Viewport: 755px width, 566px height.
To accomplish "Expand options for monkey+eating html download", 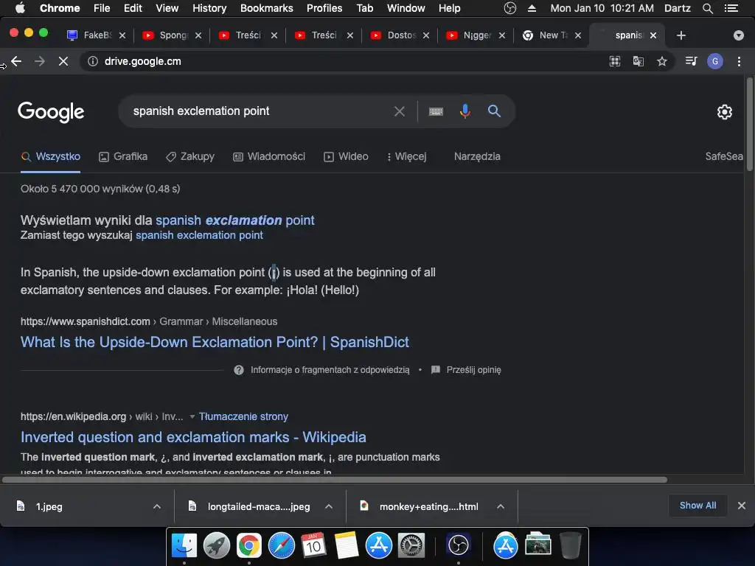I will [501, 506].
